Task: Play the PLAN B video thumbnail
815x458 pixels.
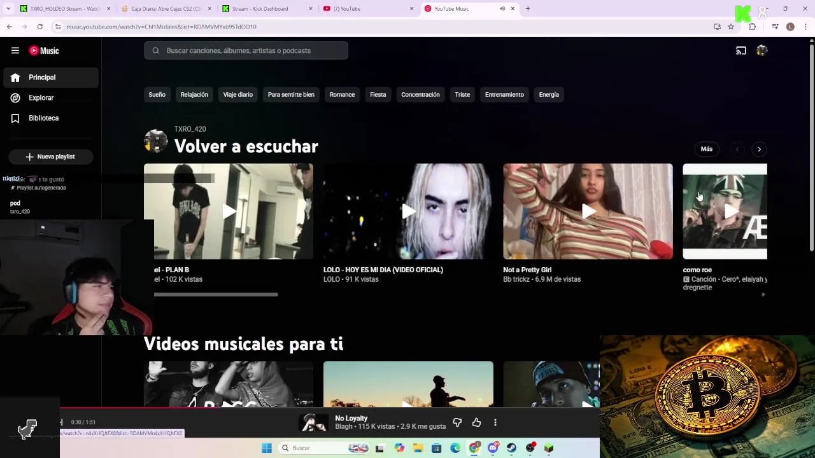Action: point(229,211)
